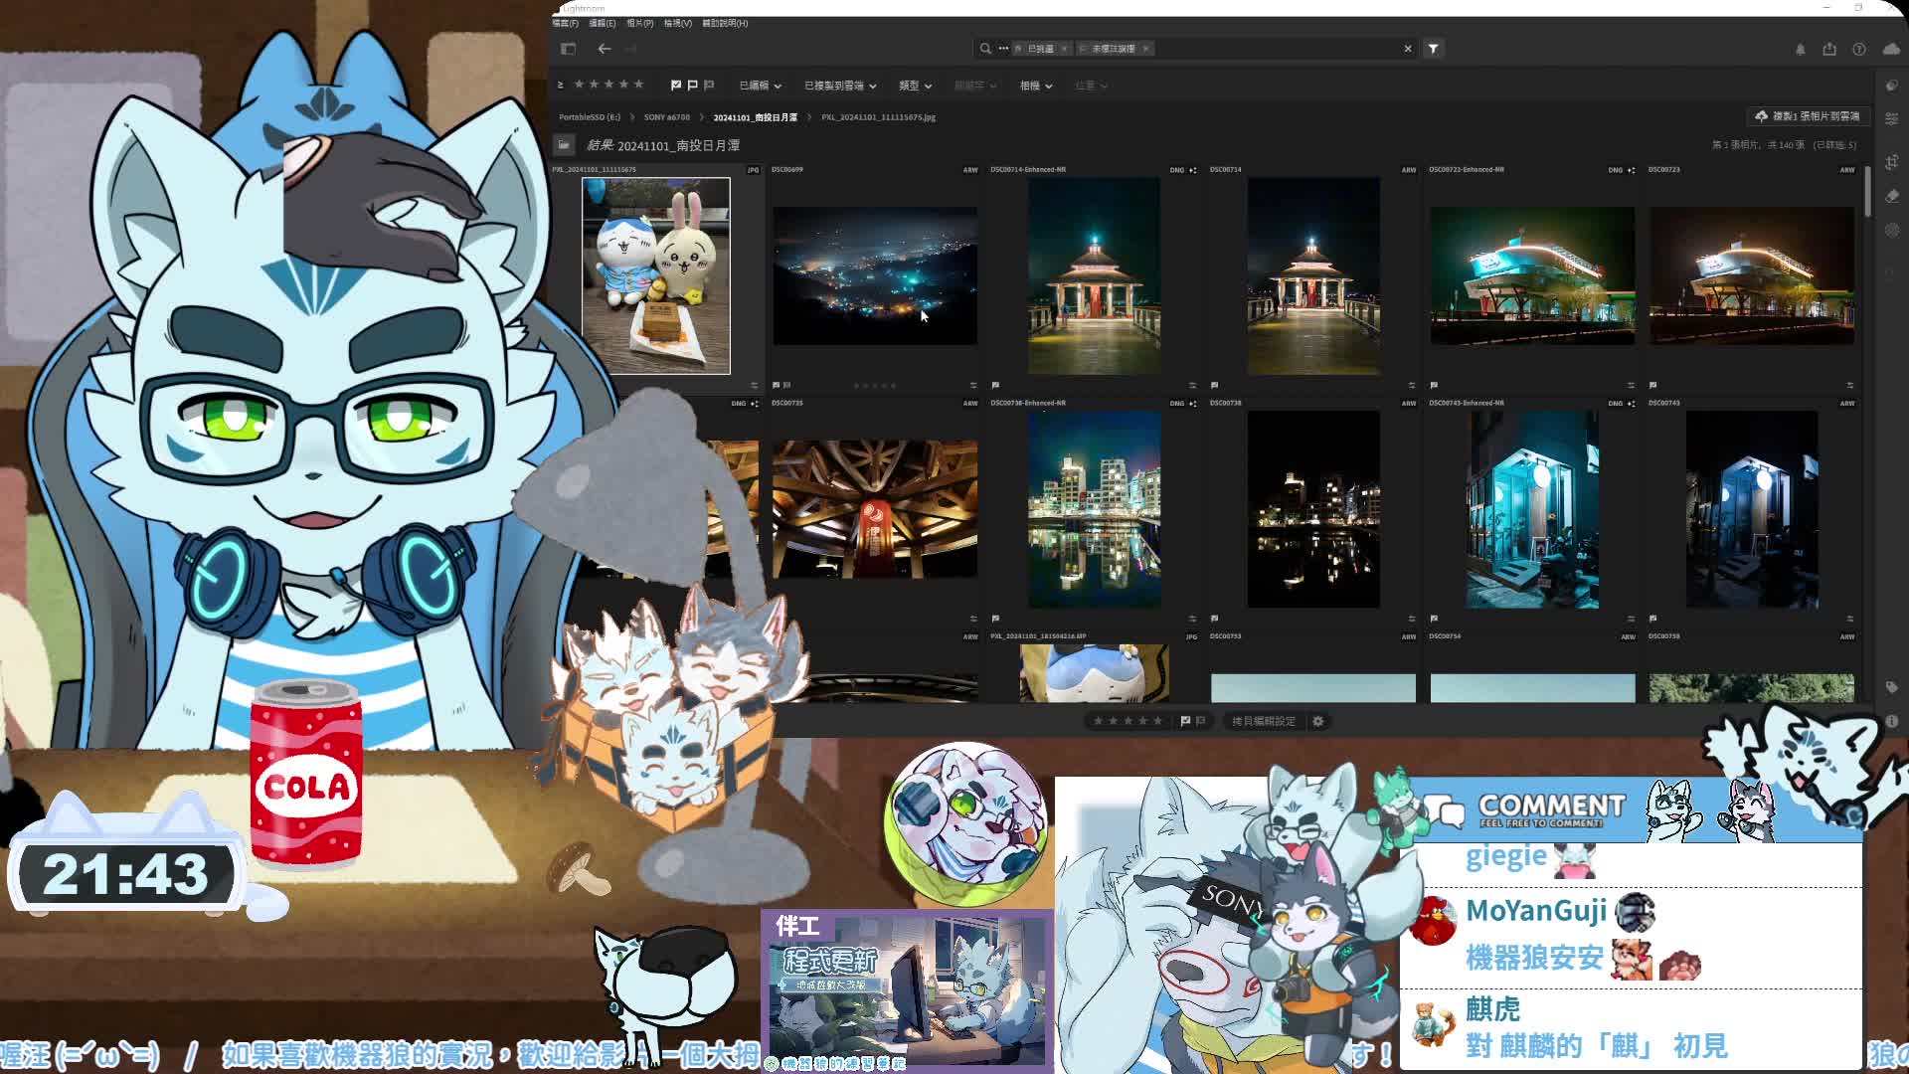The height and width of the screenshot is (1074, 1909).
Task: Select the DSC00699 night city lights thumbnail
Action: click(x=875, y=276)
